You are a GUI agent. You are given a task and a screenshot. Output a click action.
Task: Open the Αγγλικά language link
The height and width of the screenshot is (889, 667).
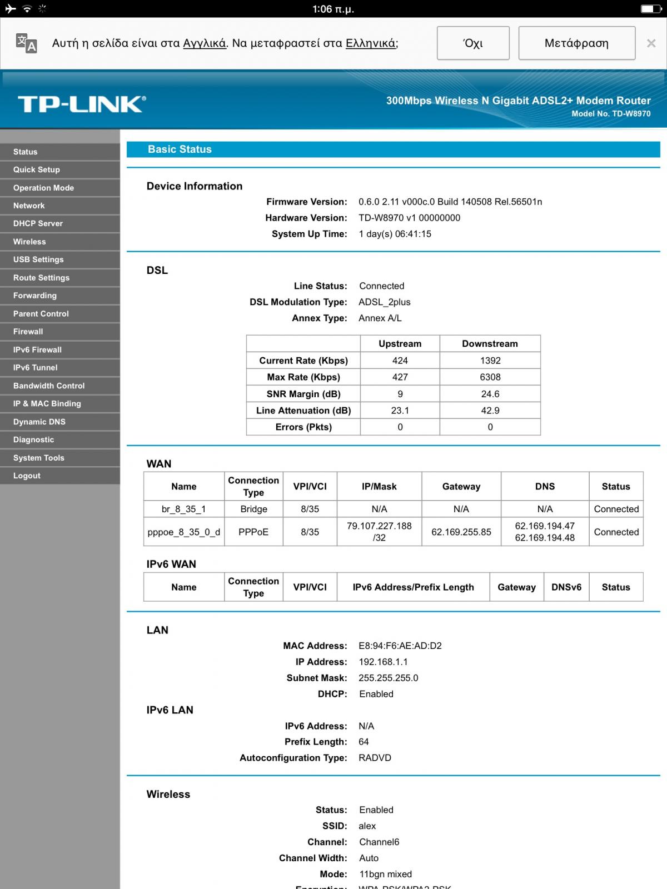[205, 43]
